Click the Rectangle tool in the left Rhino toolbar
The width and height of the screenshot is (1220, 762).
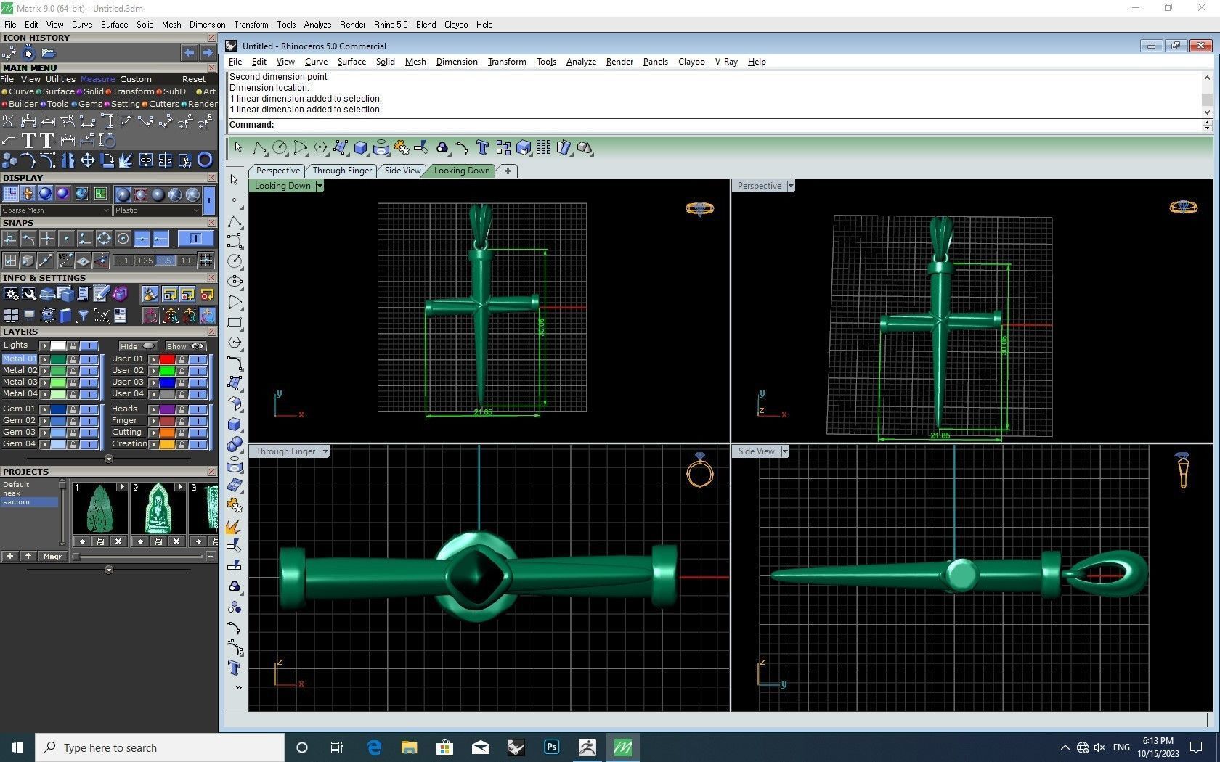click(x=235, y=322)
